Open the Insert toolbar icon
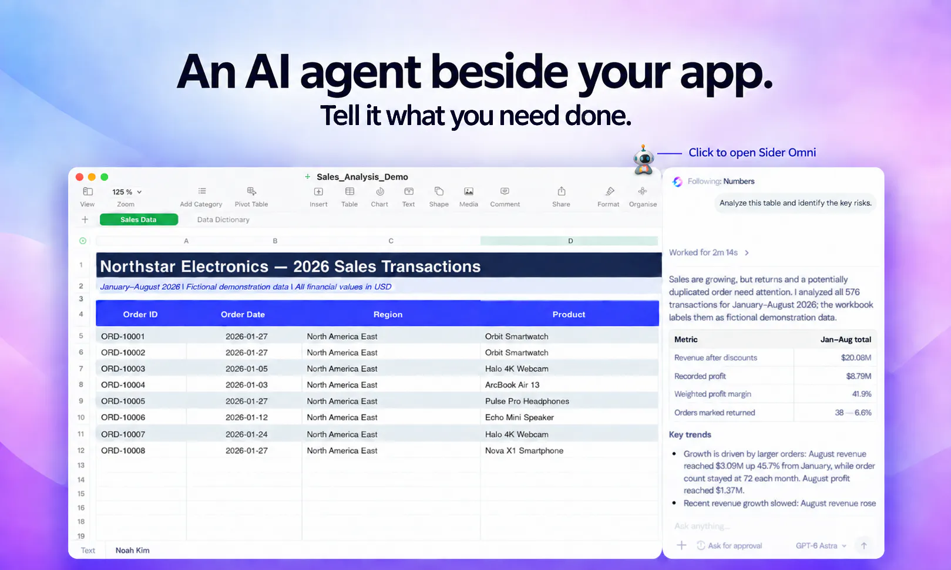951x570 pixels. pyautogui.click(x=318, y=191)
